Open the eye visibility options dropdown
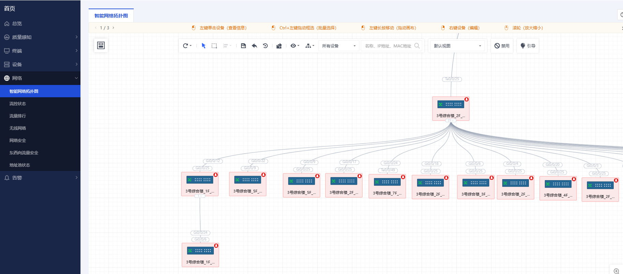 [295, 46]
